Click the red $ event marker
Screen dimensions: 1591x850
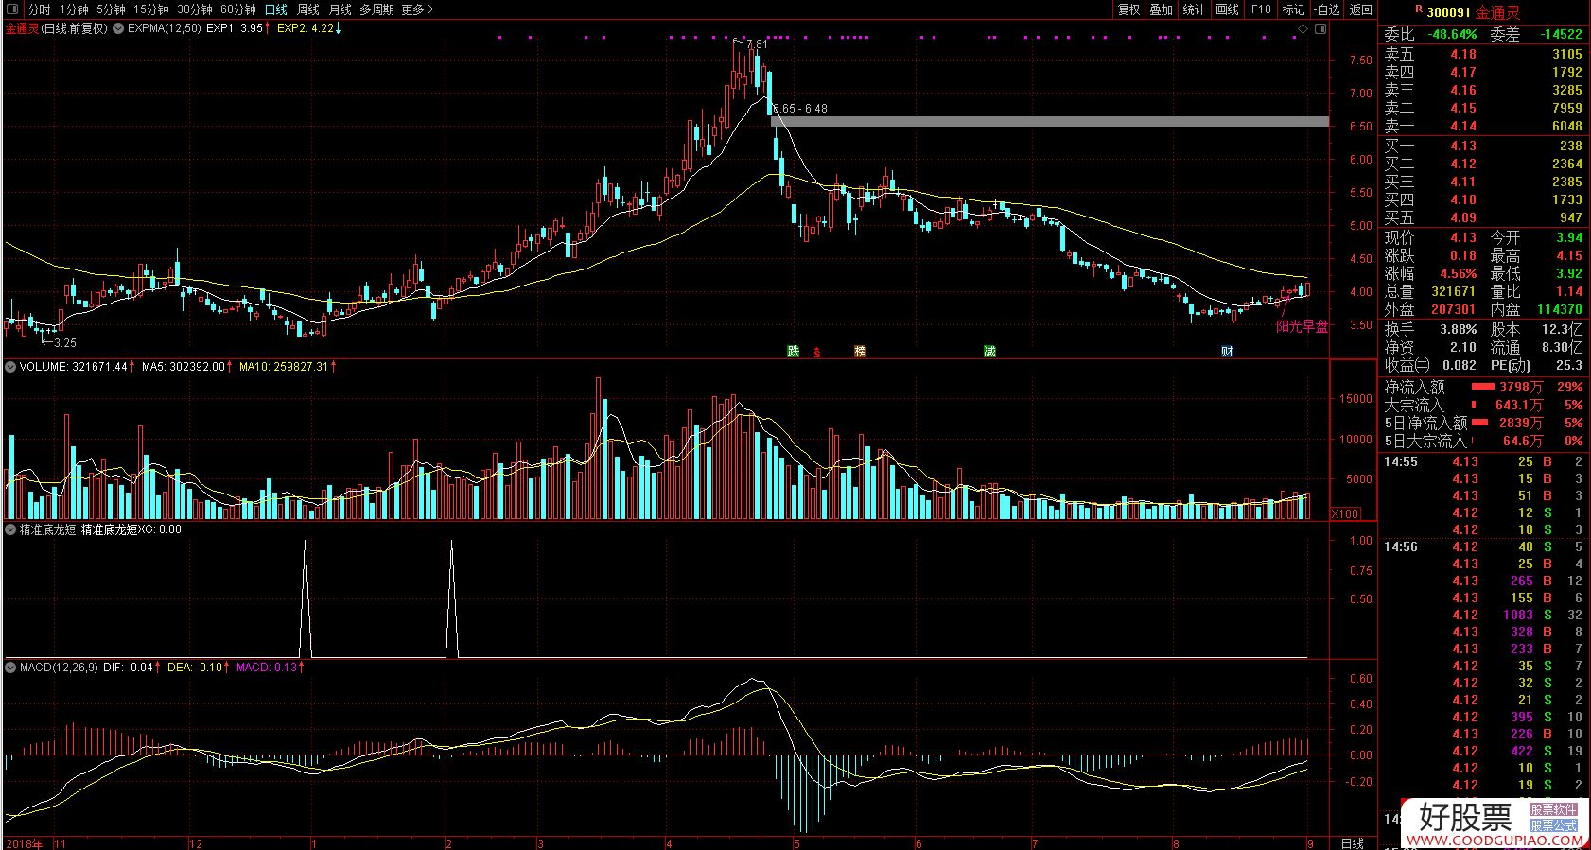pos(817,352)
